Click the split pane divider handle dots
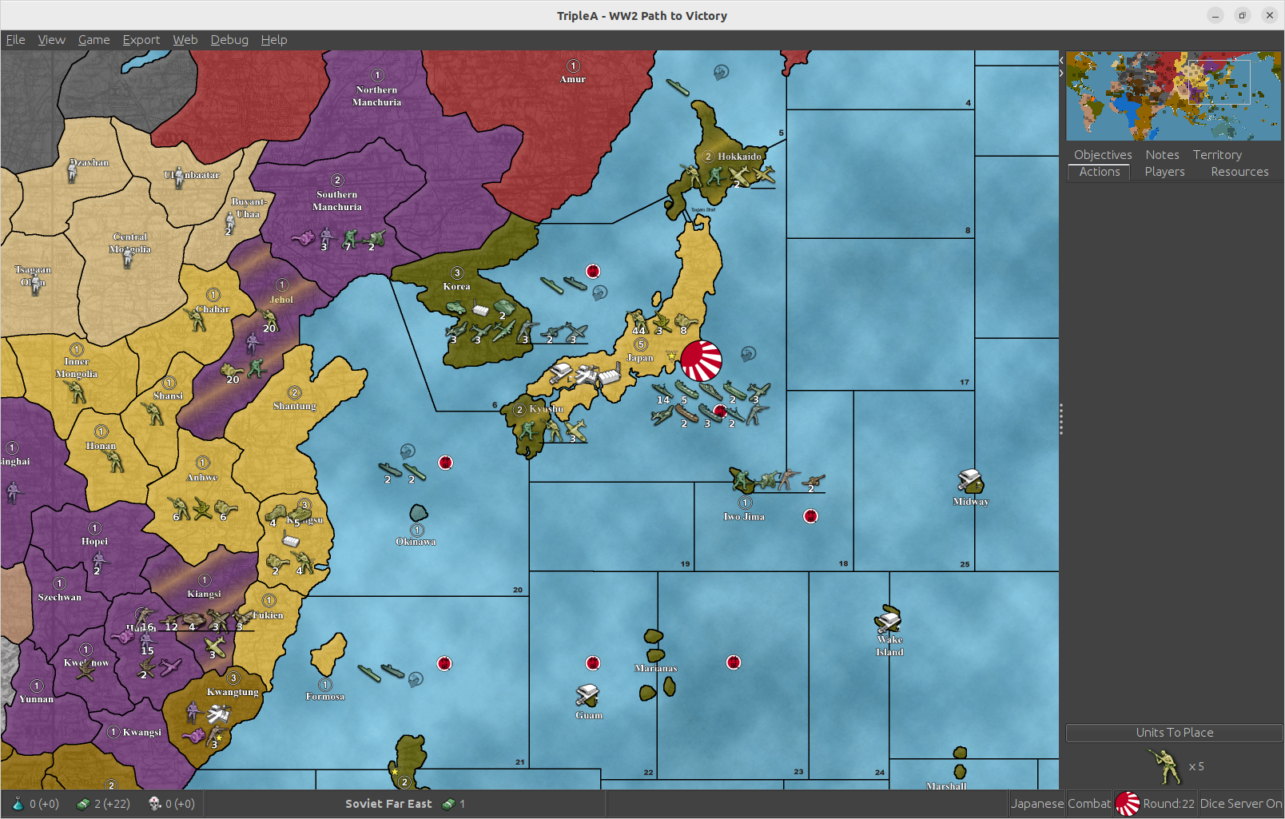The height and width of the screenshot is (819, 1285). (1061, 419)
